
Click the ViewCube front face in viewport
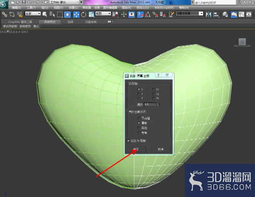(242, 42)
